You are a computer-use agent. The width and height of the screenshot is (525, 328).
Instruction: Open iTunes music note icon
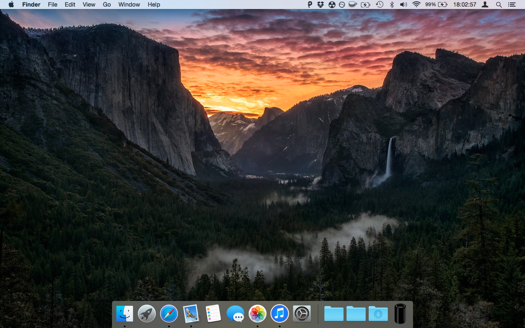coord(280,314)
